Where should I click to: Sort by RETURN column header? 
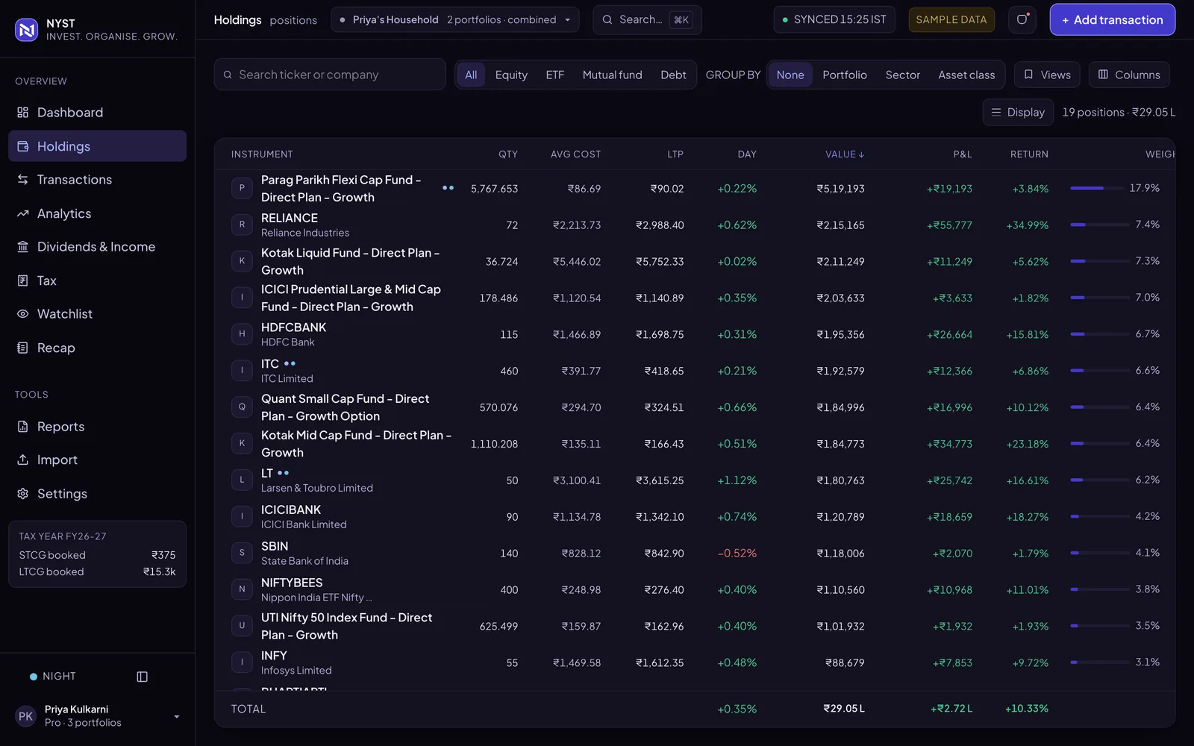[x=1029, y=154]
